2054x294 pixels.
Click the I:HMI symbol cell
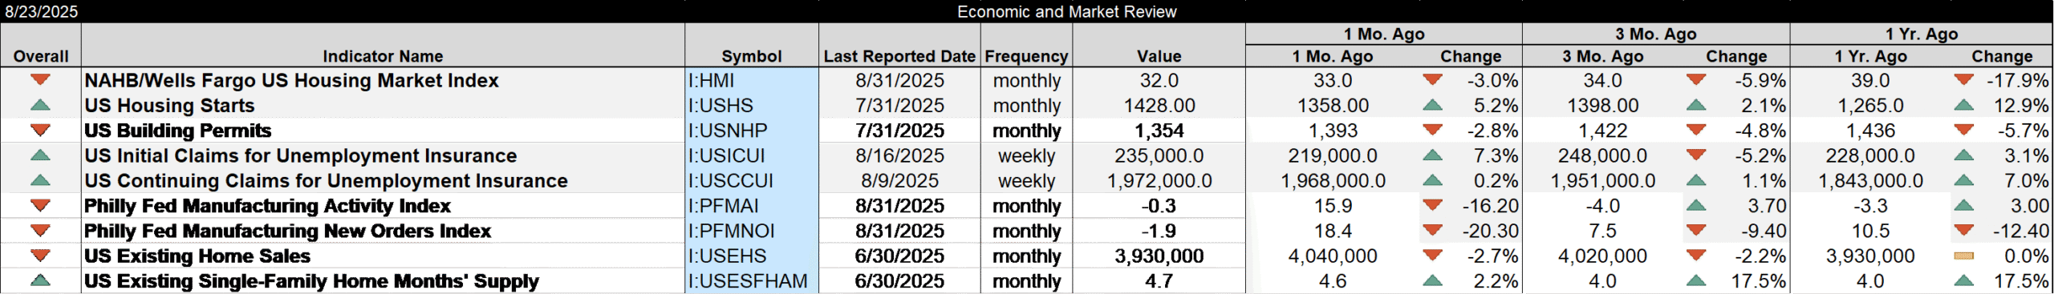click(x=752, y=80)
